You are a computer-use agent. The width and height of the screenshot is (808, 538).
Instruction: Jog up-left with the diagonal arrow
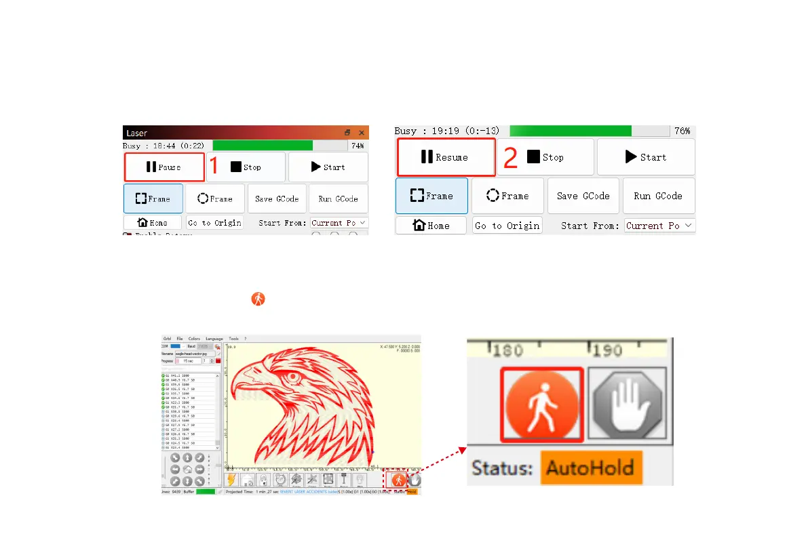[174, 457]
